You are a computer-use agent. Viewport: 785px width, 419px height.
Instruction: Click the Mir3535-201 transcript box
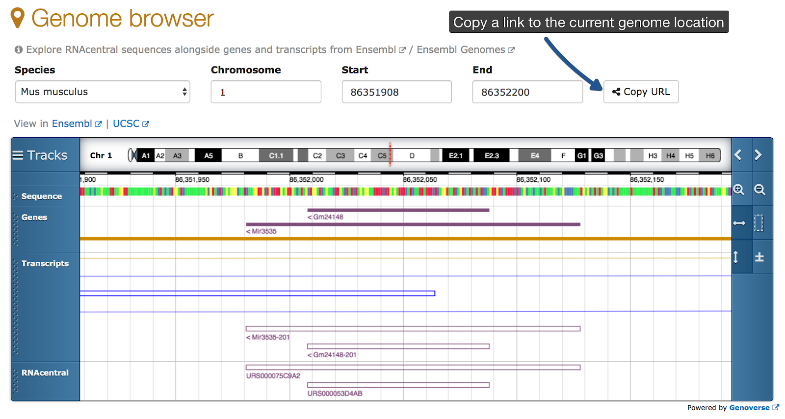coord(413,329)
